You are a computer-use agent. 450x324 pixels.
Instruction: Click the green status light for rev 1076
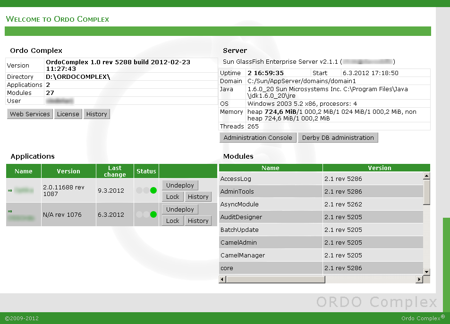pos(153,214)
